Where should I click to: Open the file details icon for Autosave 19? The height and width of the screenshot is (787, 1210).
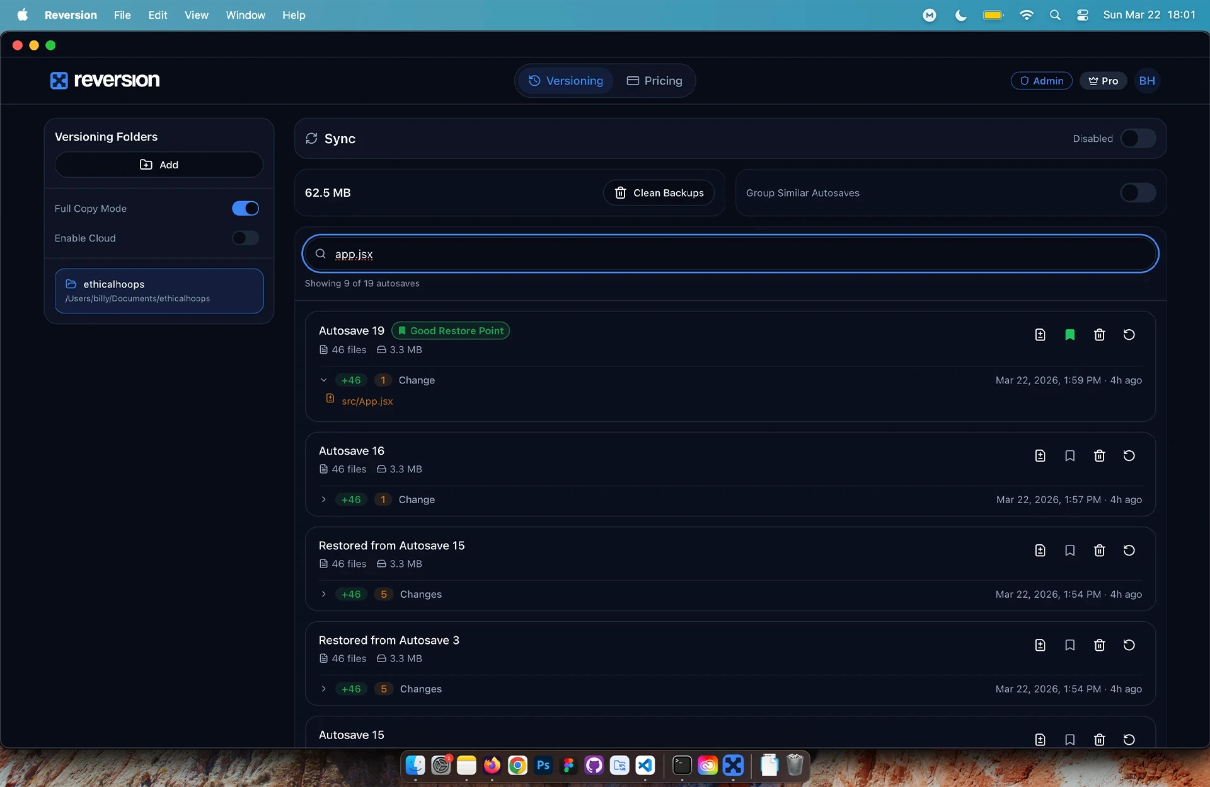1040,335
